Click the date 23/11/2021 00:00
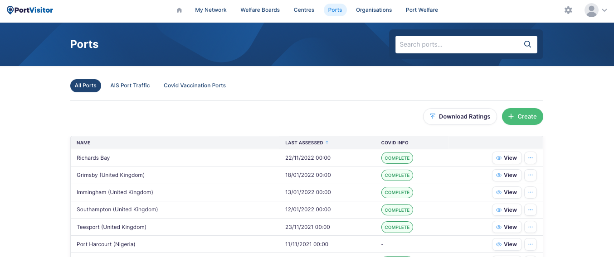The width and height of the screenshot is (614, 257). tap(308, 227)
